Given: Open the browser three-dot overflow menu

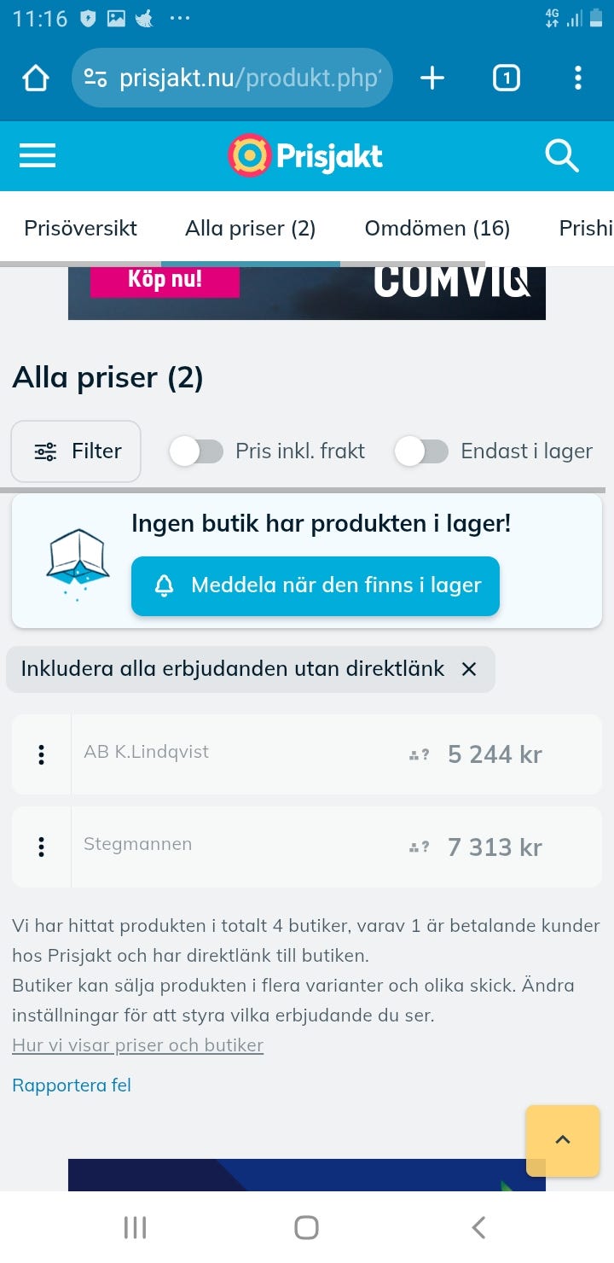Looking at the screenshot, I should click(578, 79).
